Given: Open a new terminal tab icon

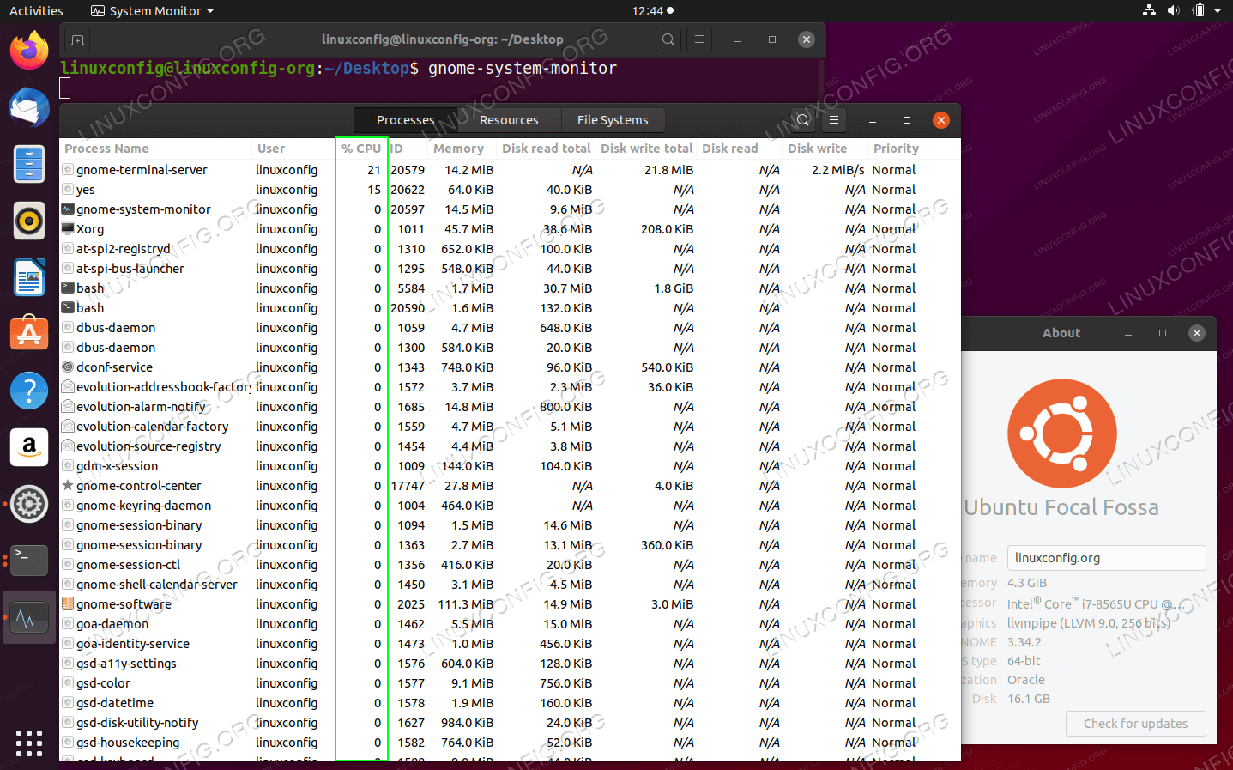Looking at the screenshot, I should point(77,40).
